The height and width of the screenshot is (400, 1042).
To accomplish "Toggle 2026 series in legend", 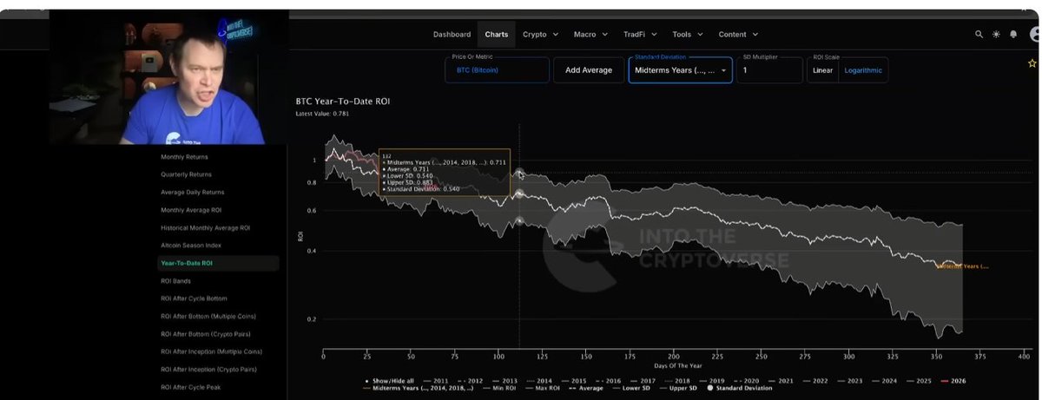I will [x=953, y=381].
